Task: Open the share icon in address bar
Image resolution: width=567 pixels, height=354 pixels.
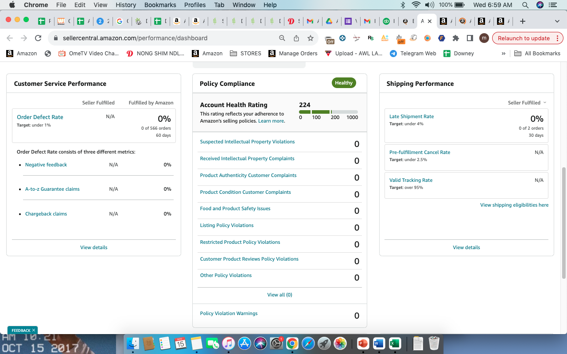Action: pos(296,38)
